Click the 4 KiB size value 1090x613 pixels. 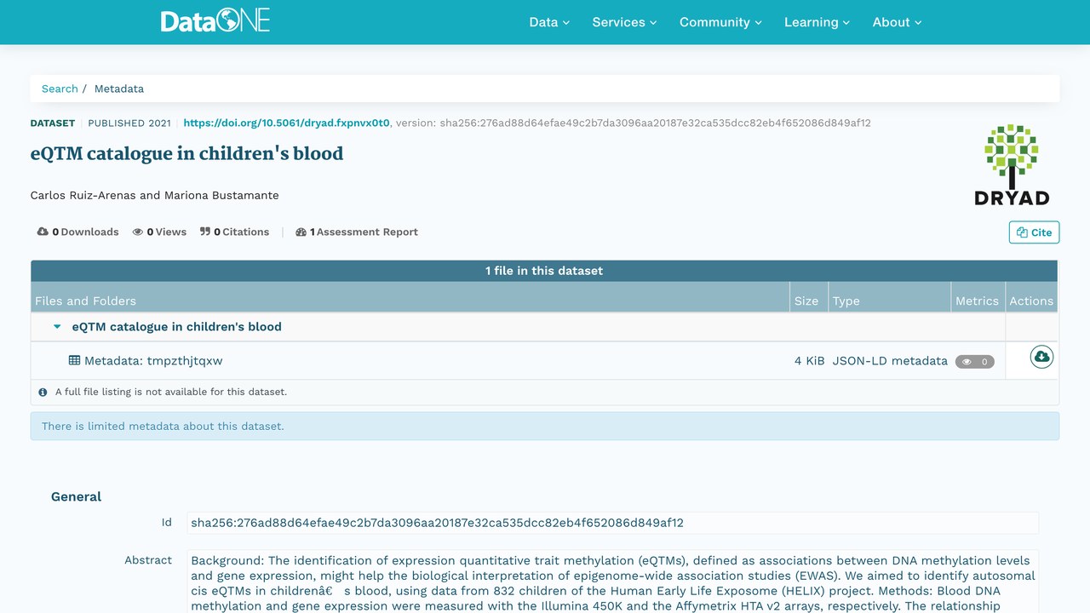pyautogui.click(x=809, y=361)
